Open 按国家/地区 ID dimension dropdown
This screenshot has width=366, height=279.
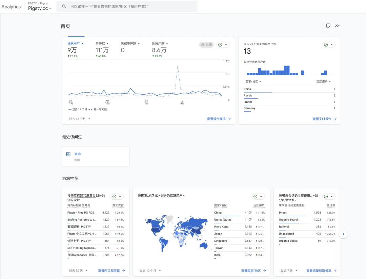149,196
